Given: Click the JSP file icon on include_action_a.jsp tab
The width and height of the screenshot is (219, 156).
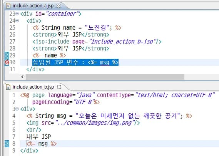Looking at the screenshot, I should (8, 6).
